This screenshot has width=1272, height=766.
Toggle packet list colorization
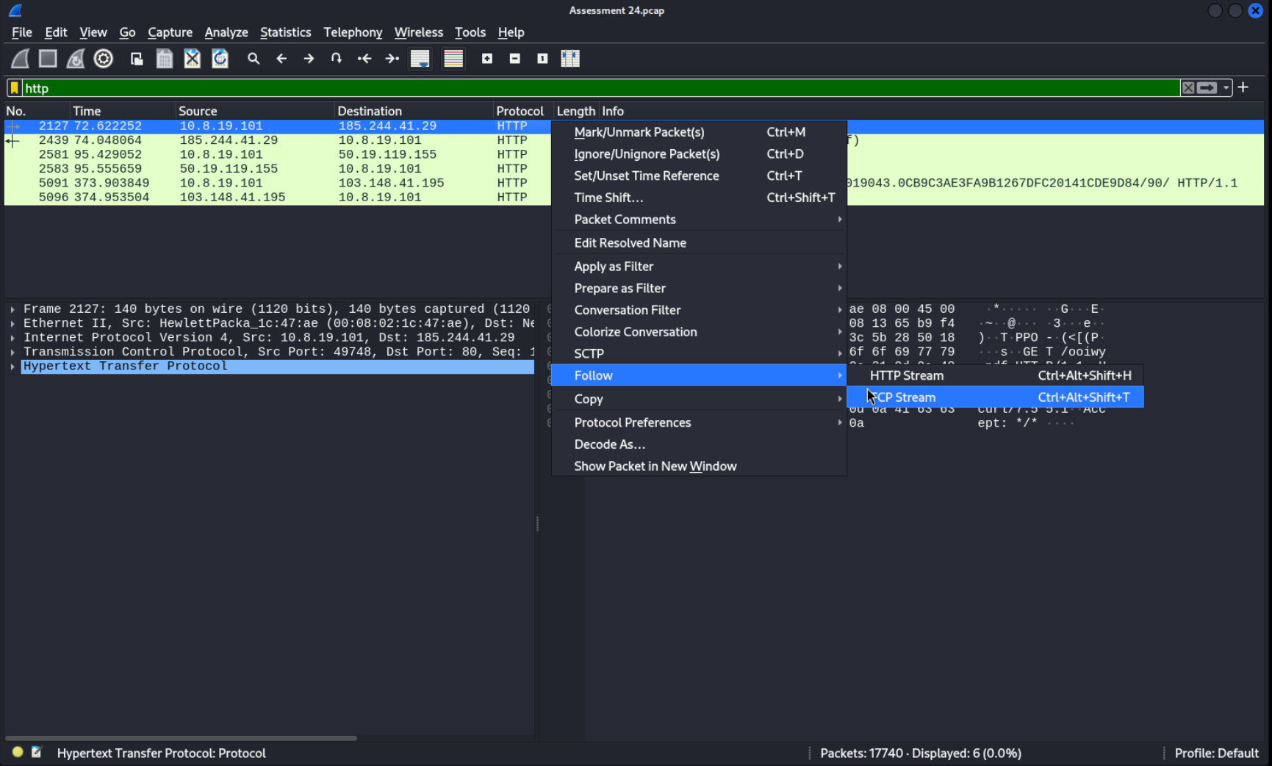[x=453, y=59]
